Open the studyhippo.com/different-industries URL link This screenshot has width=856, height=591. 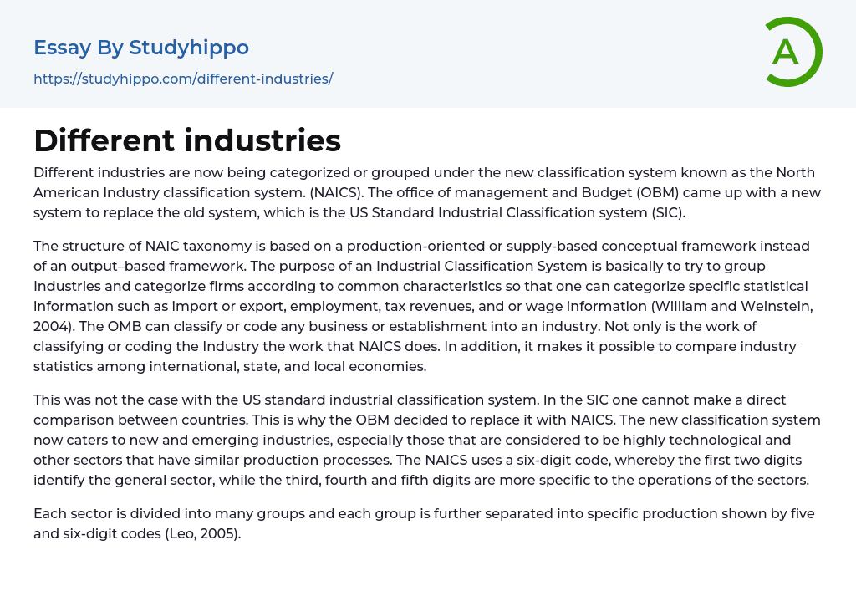[183, 79]
